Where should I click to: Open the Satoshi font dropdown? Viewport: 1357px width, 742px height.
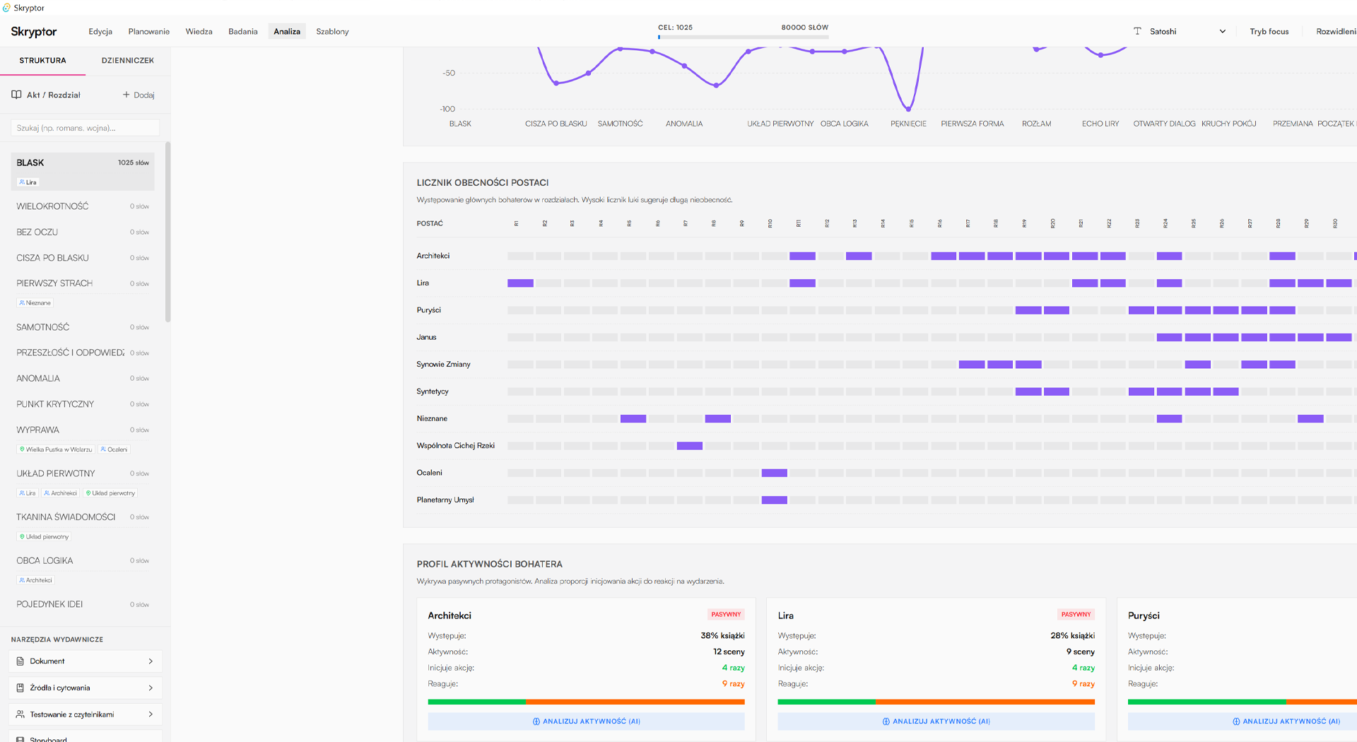point(1180,31)
